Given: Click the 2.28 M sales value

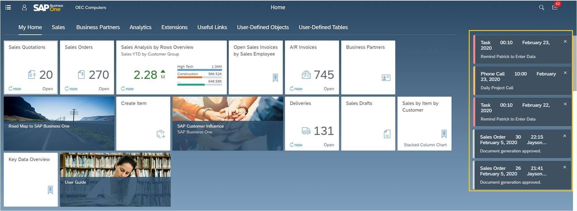Looking at the screenshot, I should (145, 75).
